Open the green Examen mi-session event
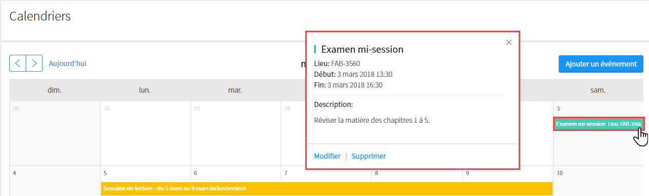649x196 pixels. (598, 124)
